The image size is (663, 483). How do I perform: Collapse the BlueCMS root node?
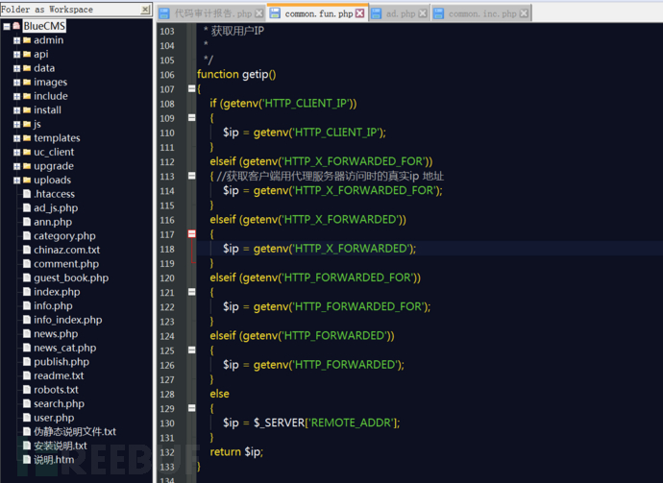click(x=6, y=27)
